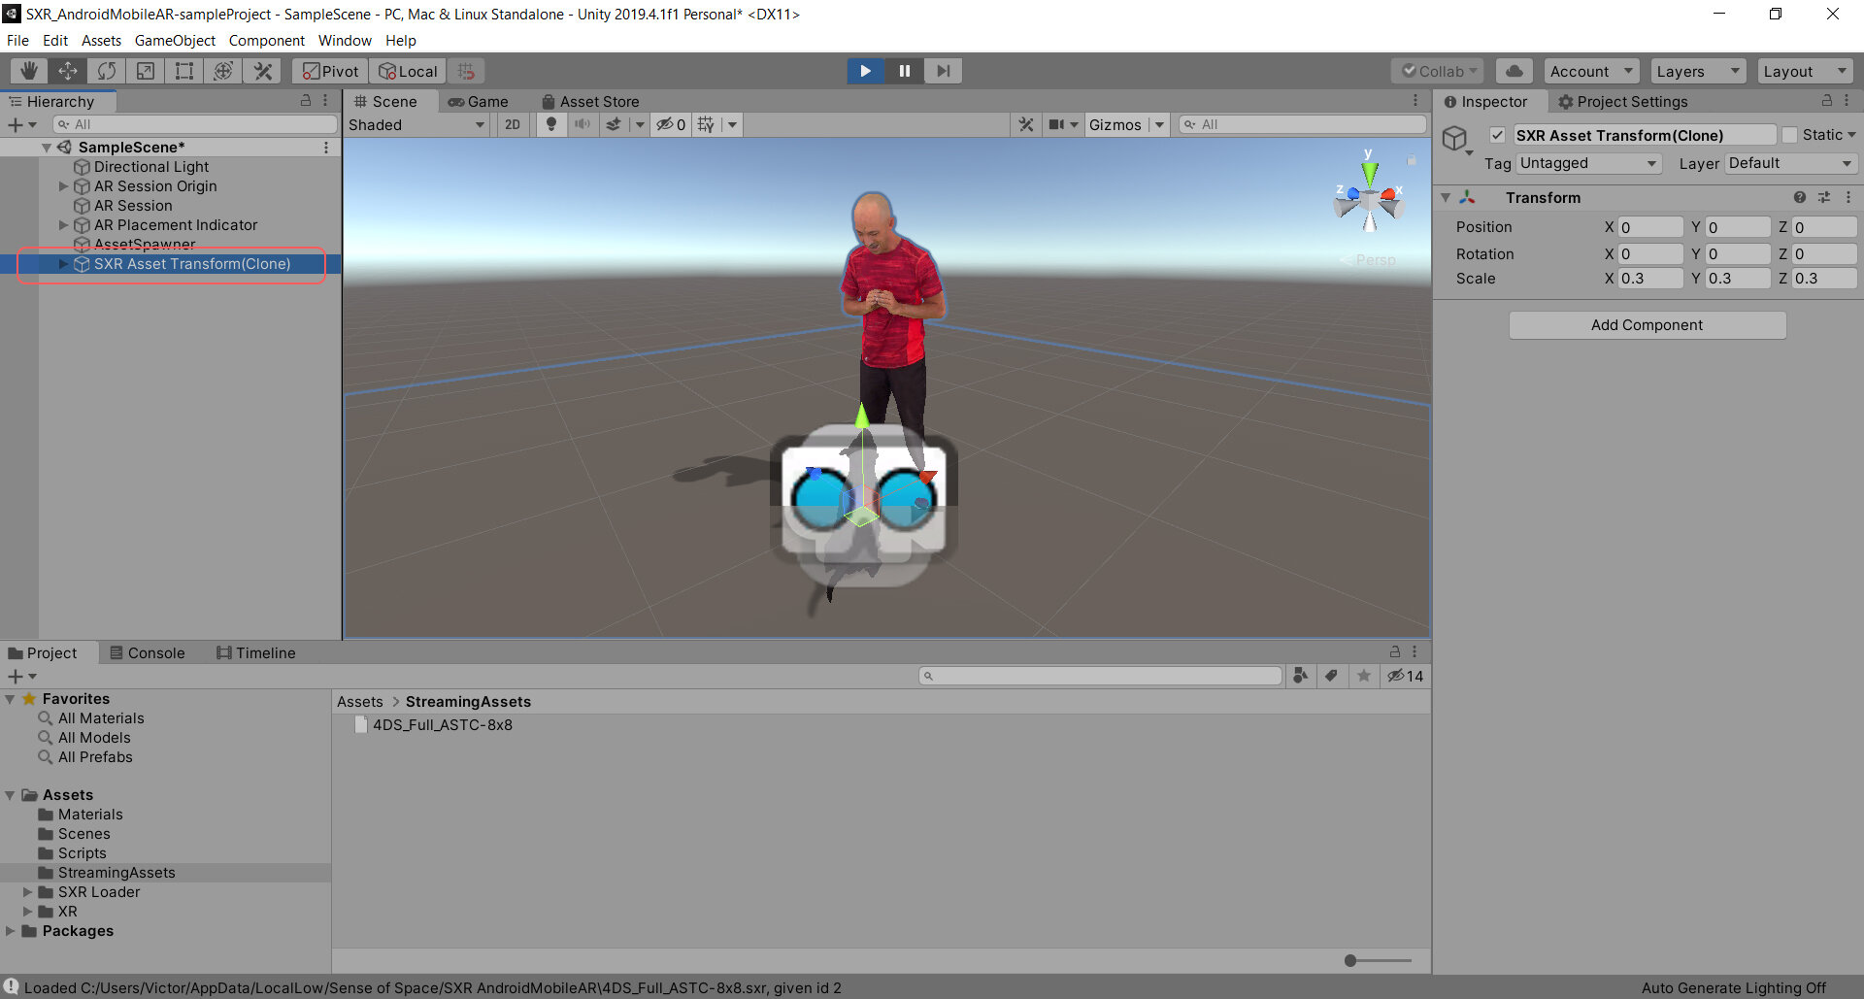The height and width of the screenshot is (999, 1864).
Task: Open the GameObject menu
Action: tap(175, 40)
